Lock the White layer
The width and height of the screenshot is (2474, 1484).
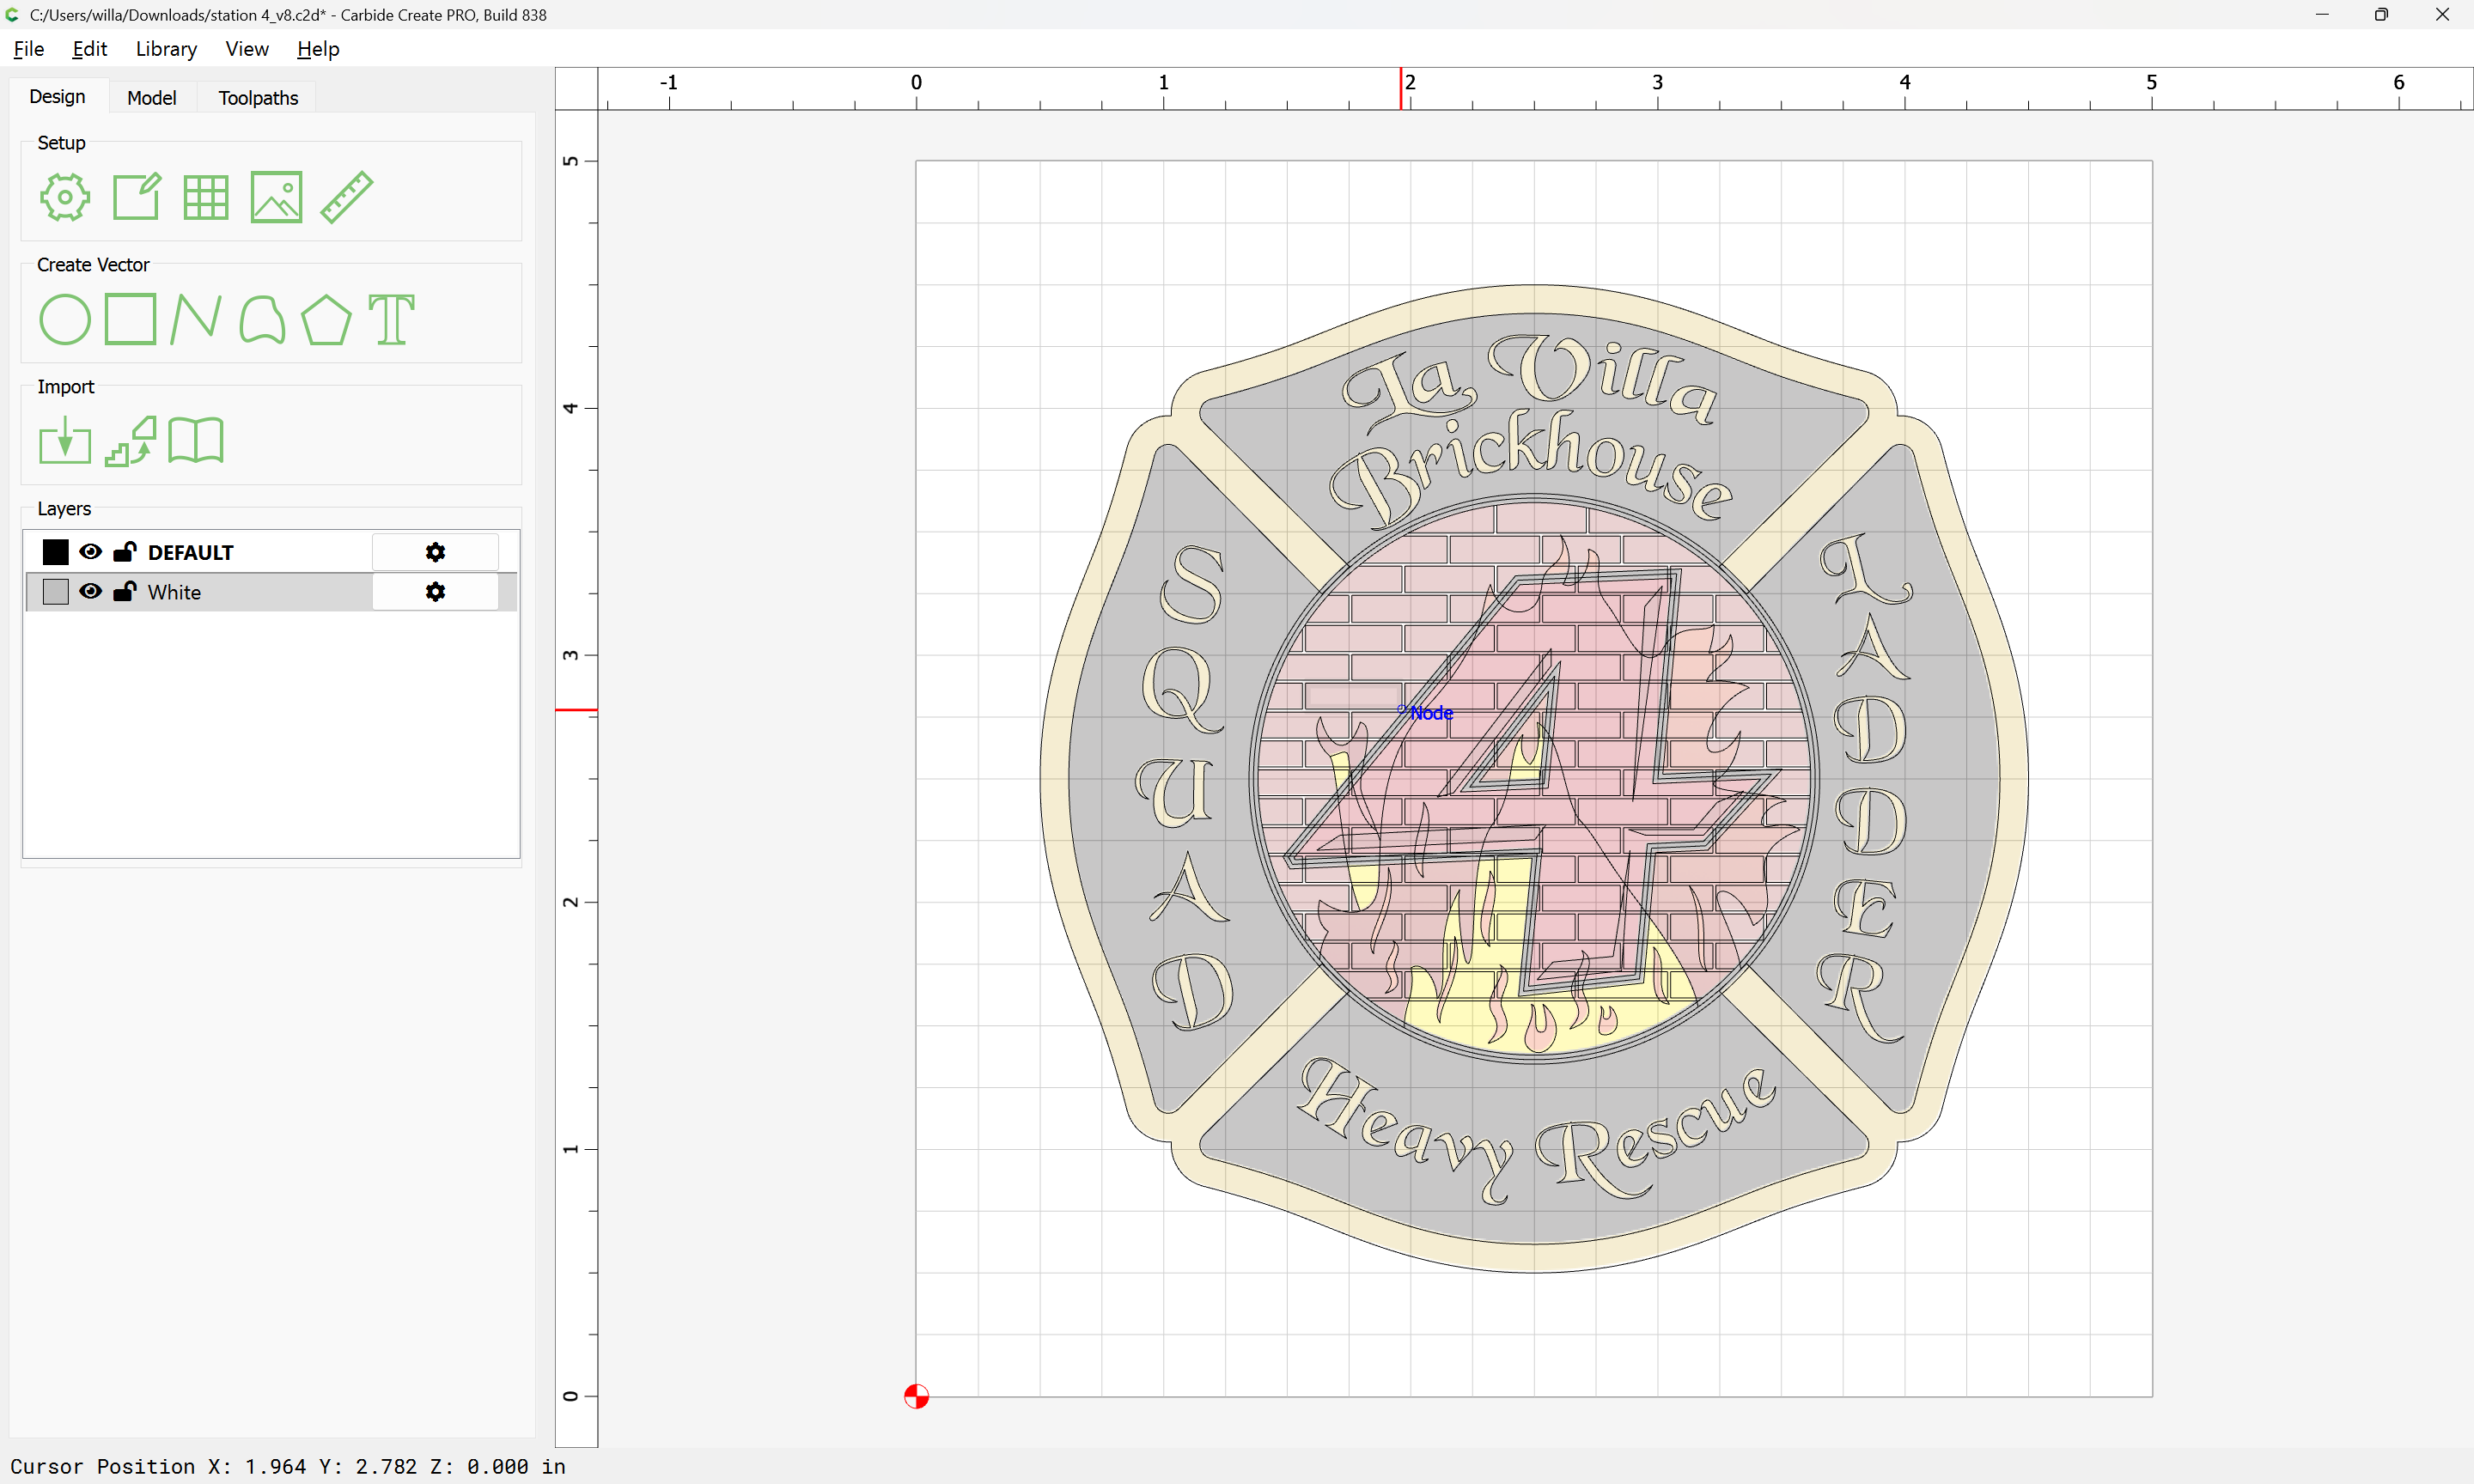(125, 592)
